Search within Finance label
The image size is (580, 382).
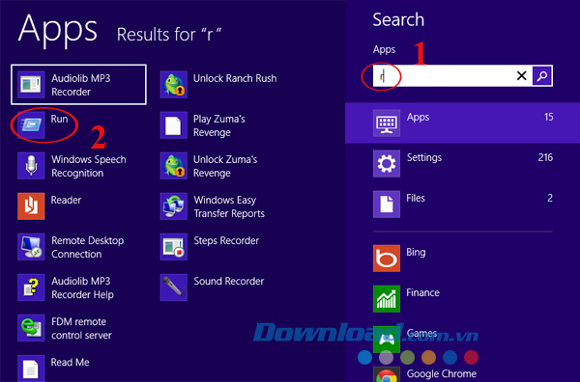(x=422, y=292)
